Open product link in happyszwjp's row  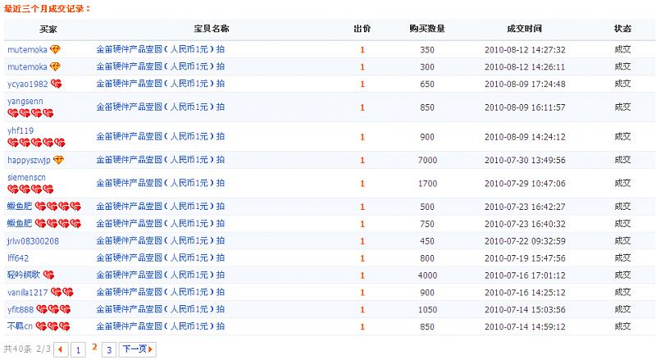[x=161, y=160]
